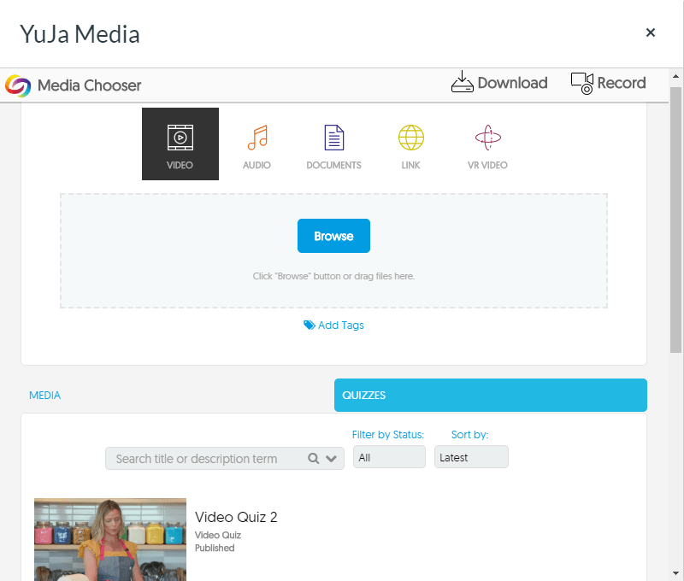
Task: Open the Sort by Latest dropdown
Action: pos(471,457)
